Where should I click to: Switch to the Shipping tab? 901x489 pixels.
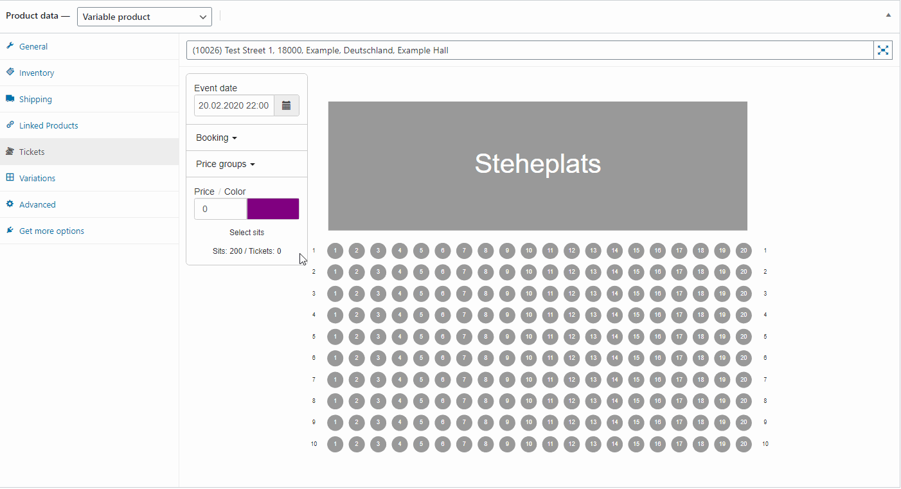(x=89, y=99)
